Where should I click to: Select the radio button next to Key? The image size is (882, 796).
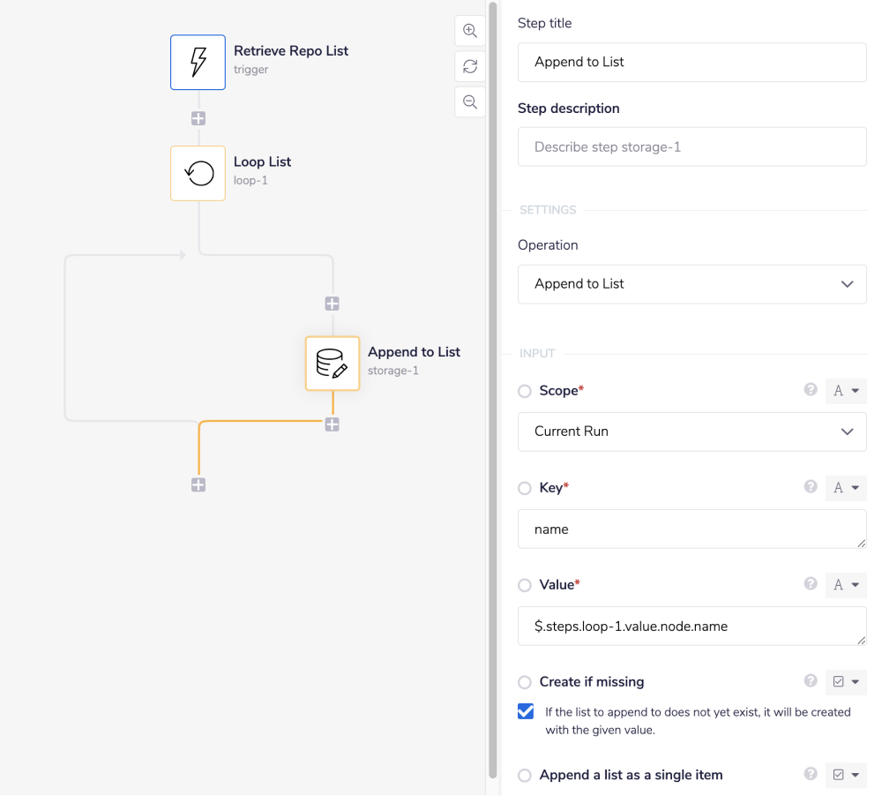point(525,487)
